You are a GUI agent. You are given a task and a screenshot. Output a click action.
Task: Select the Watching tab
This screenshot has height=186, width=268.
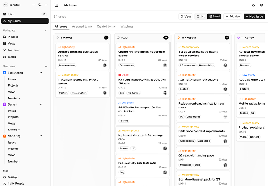127,27
